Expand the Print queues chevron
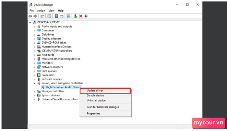The width and height of the screenshot is (227, 131). (x=34, y=71)
